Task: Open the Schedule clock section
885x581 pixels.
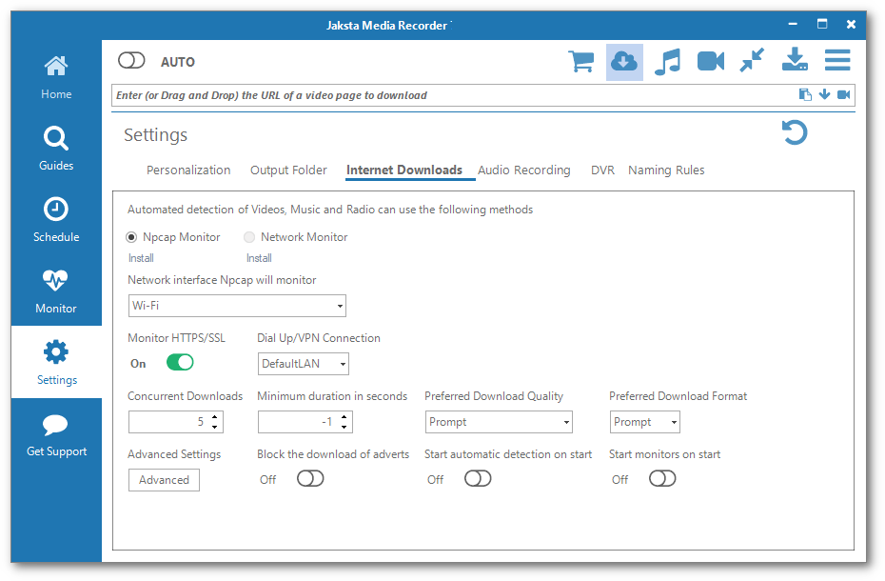Action: [56, 220]
